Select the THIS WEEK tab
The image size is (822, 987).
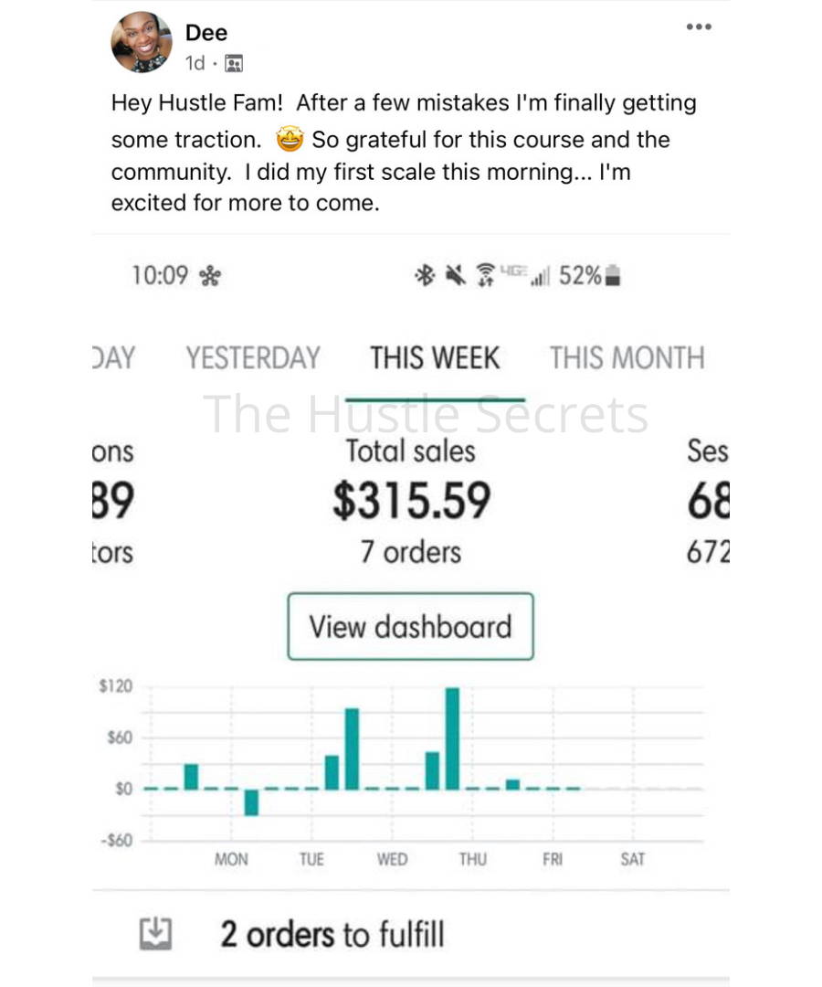coord(435,357)
